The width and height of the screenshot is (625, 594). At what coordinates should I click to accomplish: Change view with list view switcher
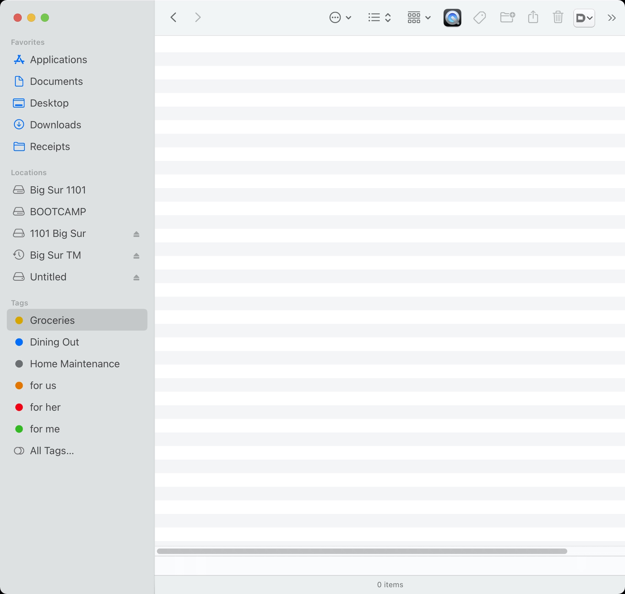(x=379, y=17)
